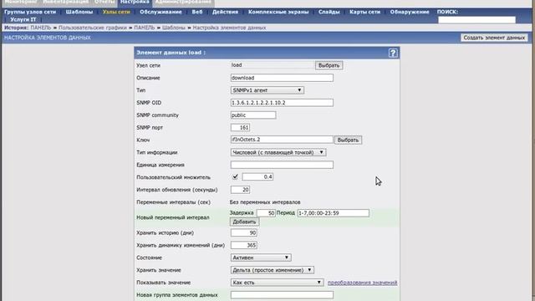Click the SNMP community field with public

[253, 115]
